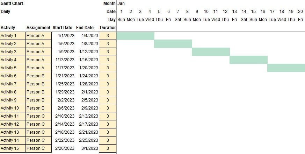305x154 pixels.
Task: Click the start date 1/5/2023 cell
Action: (x=64, y=44)
